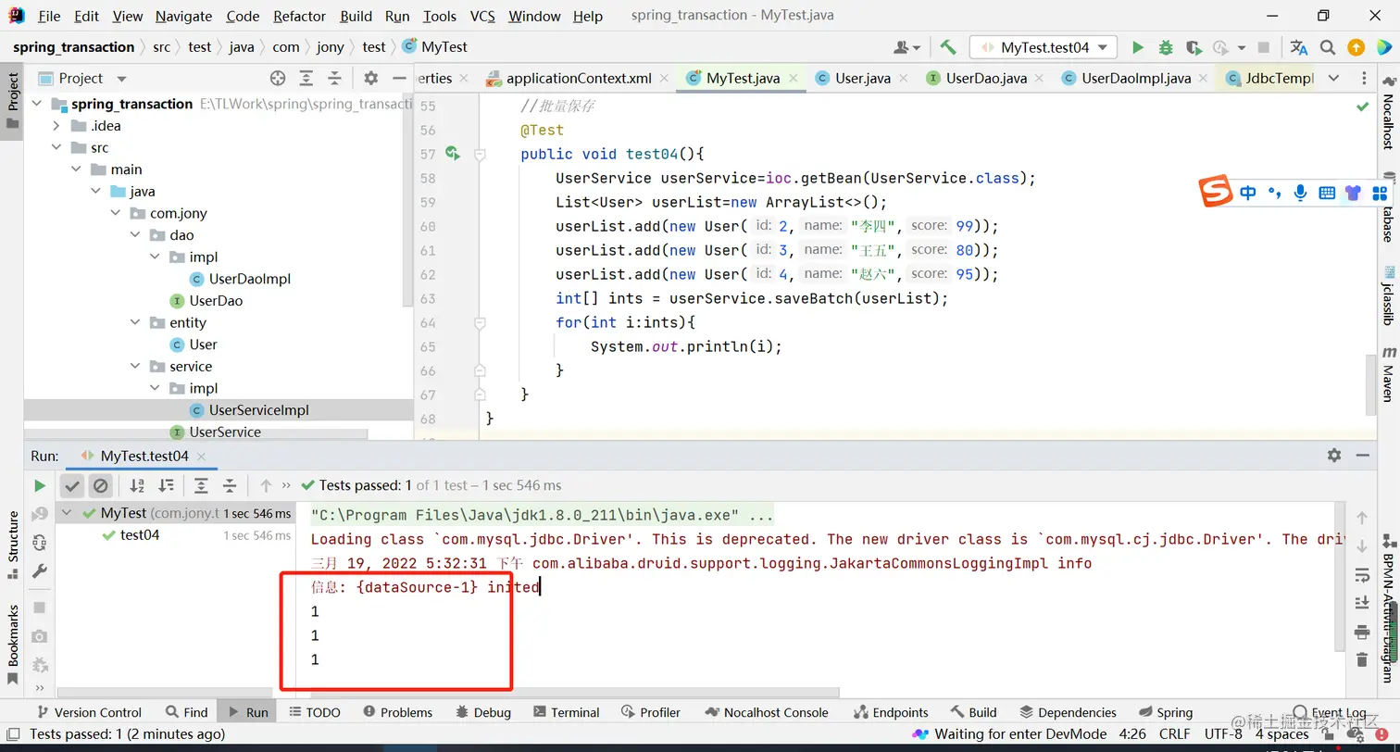Click the green inspection checkmark in editor

click(x=1362, y=107)
